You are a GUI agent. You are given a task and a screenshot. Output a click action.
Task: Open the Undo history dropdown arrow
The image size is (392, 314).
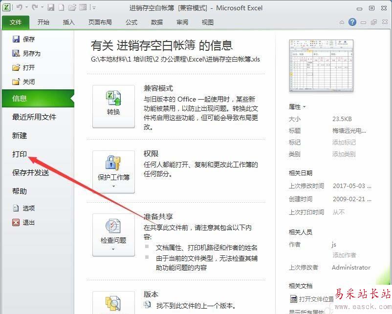(x=26, y=7)
